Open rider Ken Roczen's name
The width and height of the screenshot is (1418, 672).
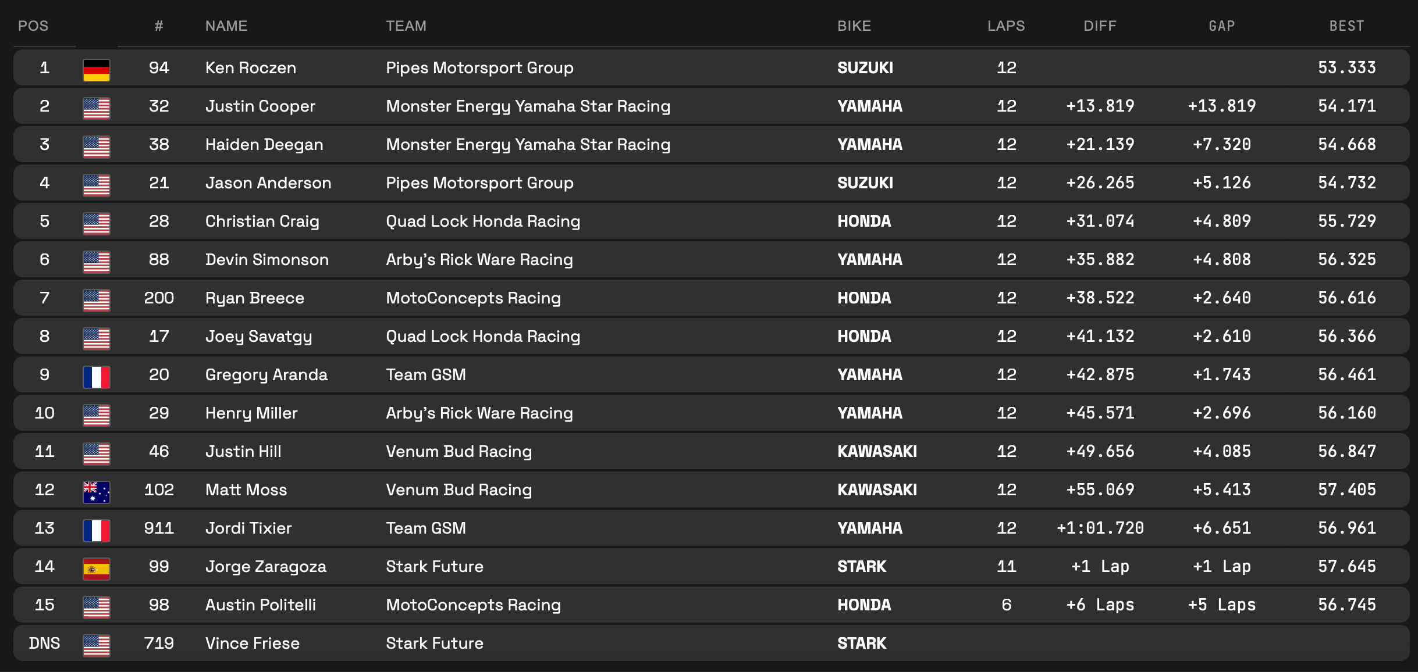251,68
